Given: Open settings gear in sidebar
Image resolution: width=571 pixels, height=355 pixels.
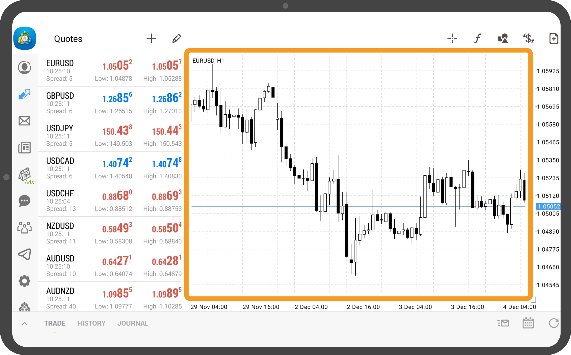Looking at the screenshot, I should pyautogui.click(x=25, y=281).
